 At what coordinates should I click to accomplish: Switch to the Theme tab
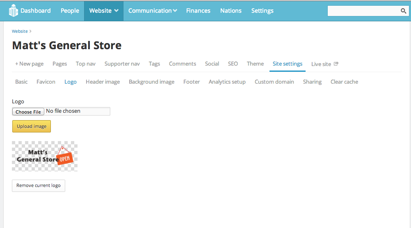pos(255,64)
